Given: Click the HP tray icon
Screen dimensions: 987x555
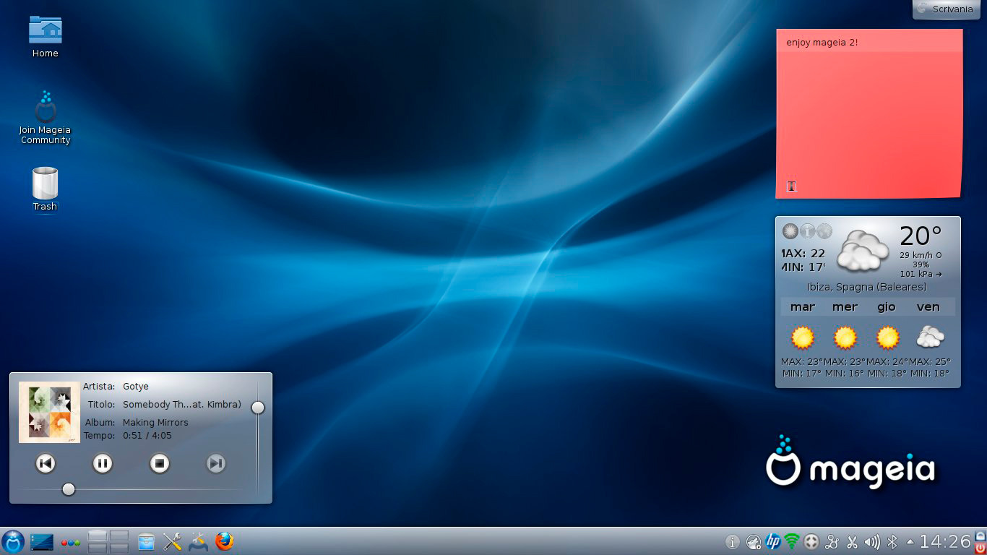Looking at the screenshot, I should (x=773, y=541).
